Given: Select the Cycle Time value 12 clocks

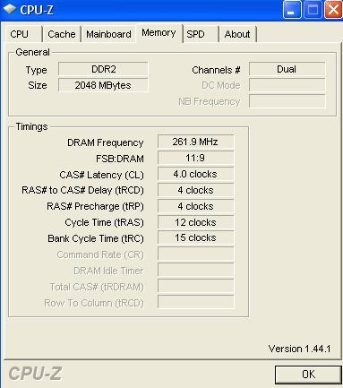Looking at the screenshot, I should click(195, 222).
